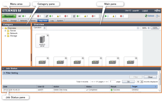Viewport: 162px width, 102px height.
Task: Select the Map View tab
Action: (x=43, y=21)
